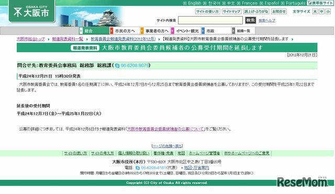Open footer 個人情報の取り扱い link
This screenshot has width=335, height=194.
coord(133,153)
